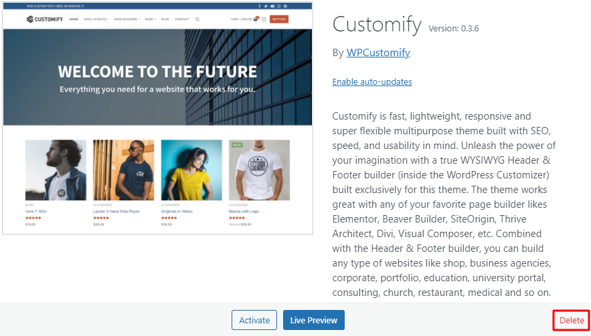Select the Home menu item in the preview
The height and width of the screenshot is (336, 591).
(x=74, y=19)
